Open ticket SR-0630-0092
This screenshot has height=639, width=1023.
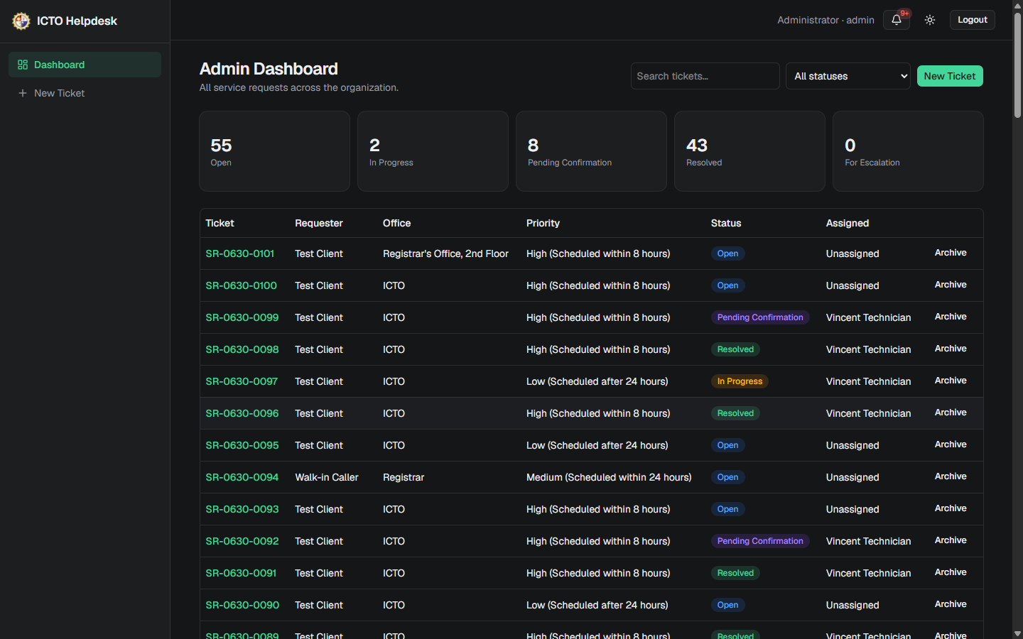(x=242, y=541)
